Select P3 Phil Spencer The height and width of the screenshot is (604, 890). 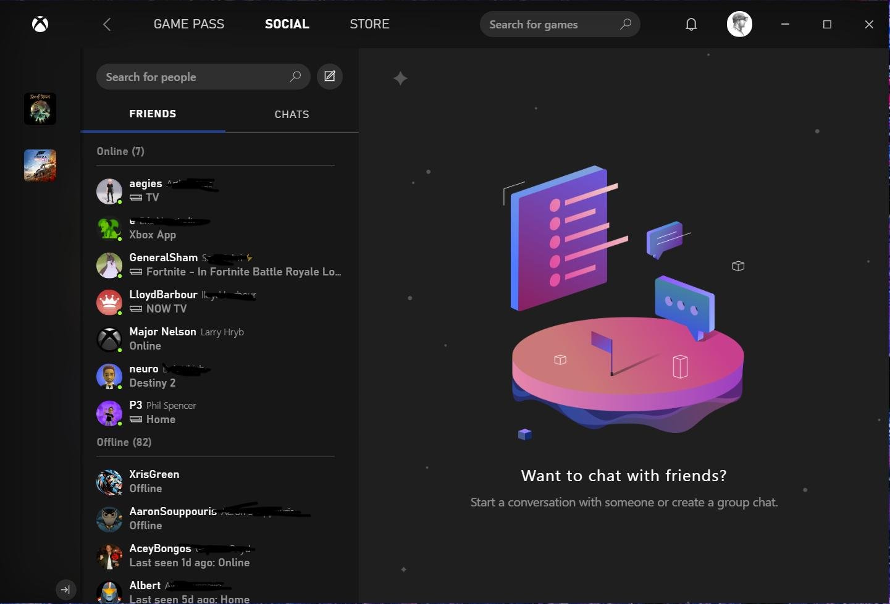(x=219, y=413)
